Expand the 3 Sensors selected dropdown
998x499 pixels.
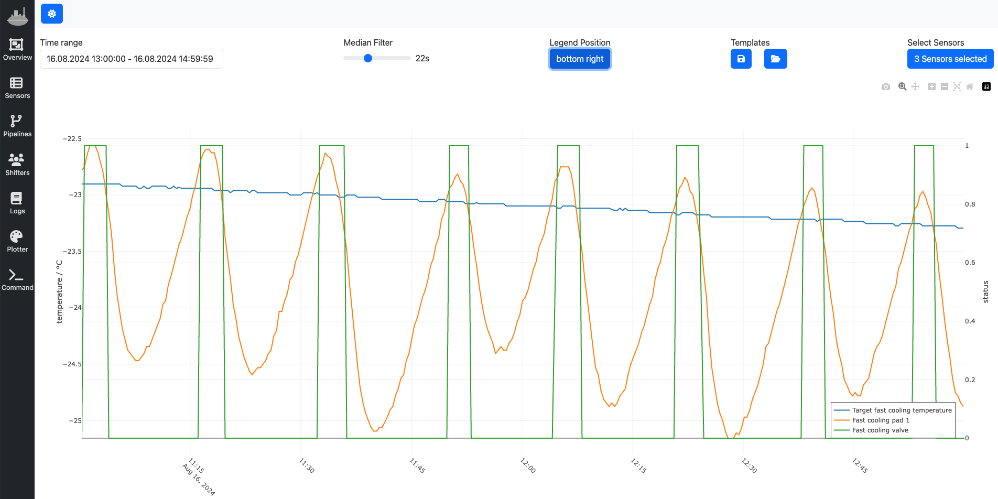[950, 59]
